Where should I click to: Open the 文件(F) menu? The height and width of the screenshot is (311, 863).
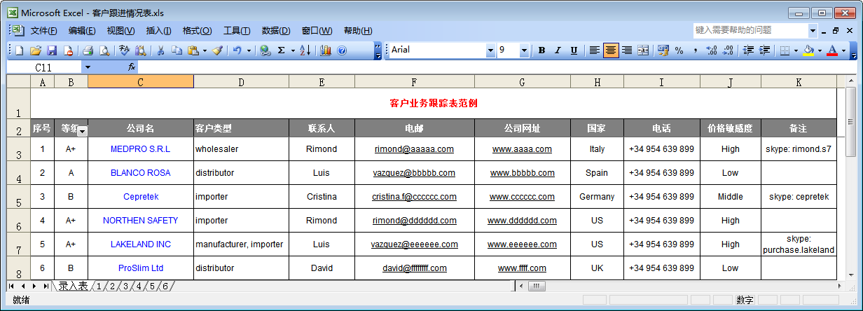click(43, 30)
